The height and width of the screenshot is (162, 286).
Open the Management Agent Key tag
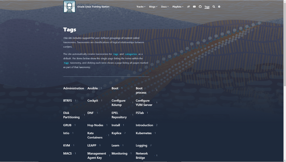point(97,156)
